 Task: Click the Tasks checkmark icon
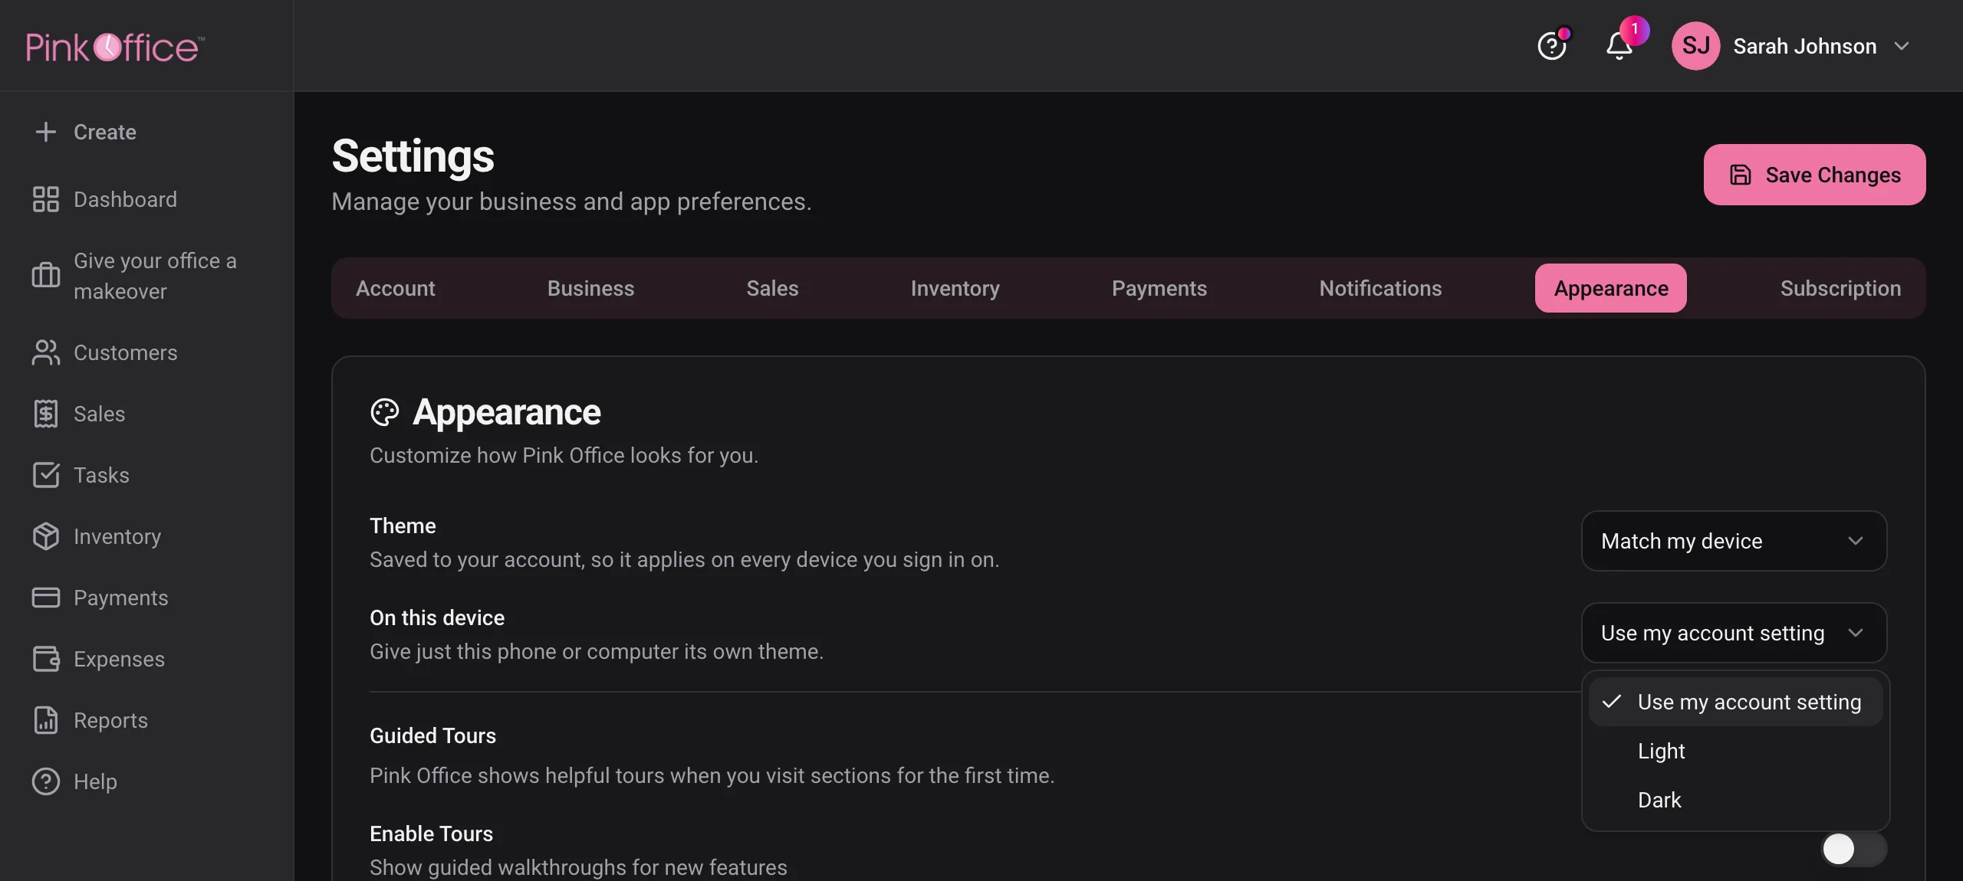[46, 475]
